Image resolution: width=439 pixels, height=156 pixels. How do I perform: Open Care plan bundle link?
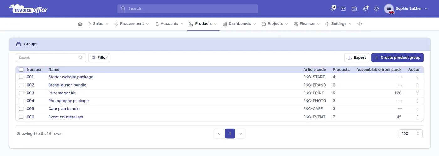point(64,109)
